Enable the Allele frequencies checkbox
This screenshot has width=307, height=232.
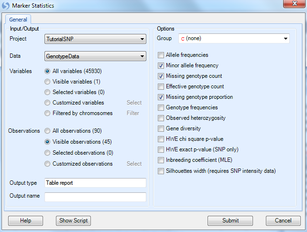(161, 55)
